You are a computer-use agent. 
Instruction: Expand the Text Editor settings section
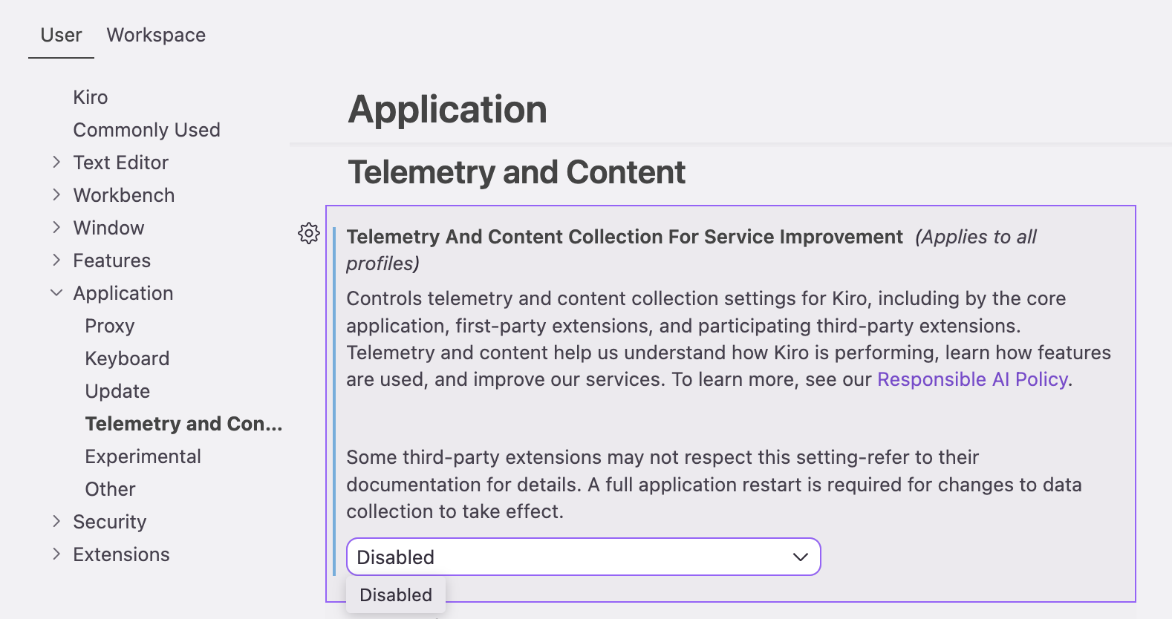(x=56, y=163)
